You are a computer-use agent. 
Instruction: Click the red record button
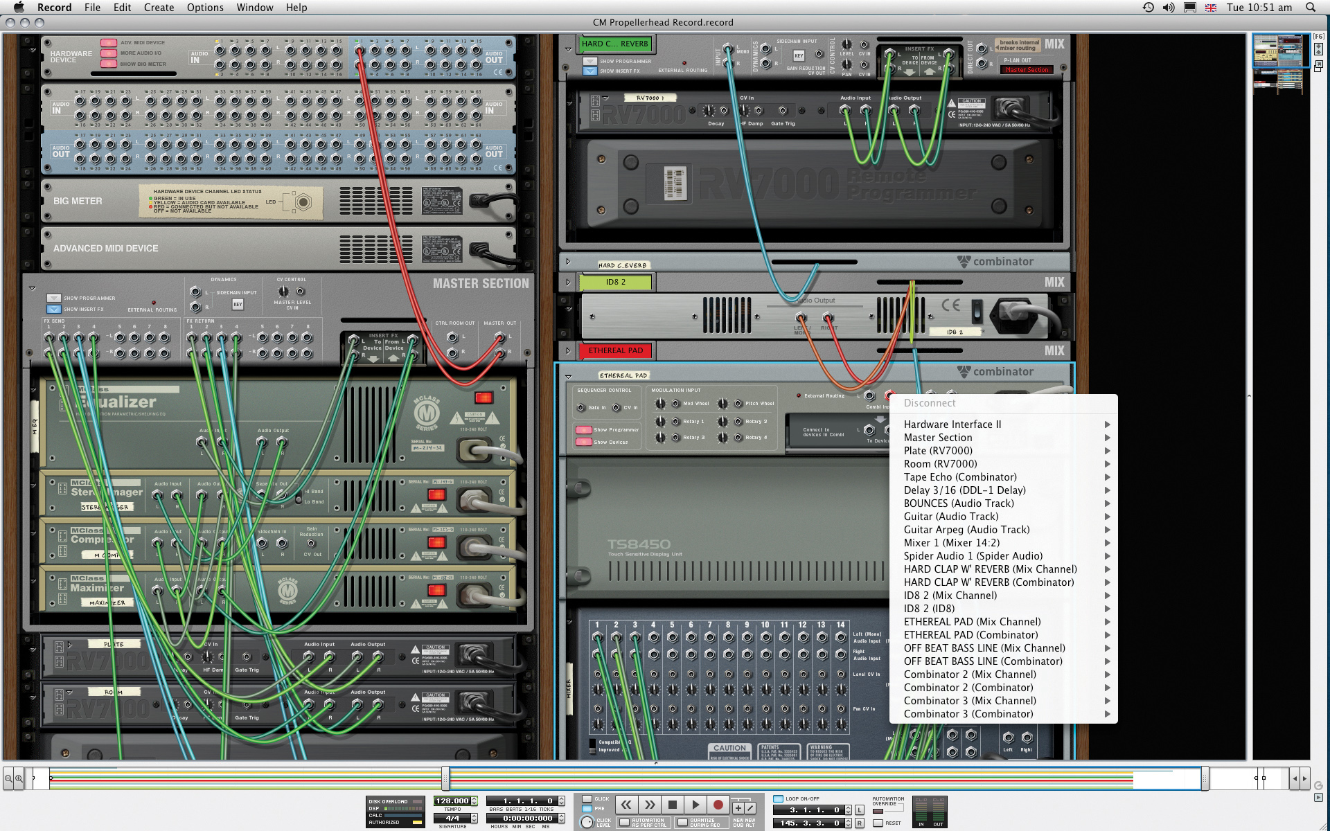[x=718, y=805]
